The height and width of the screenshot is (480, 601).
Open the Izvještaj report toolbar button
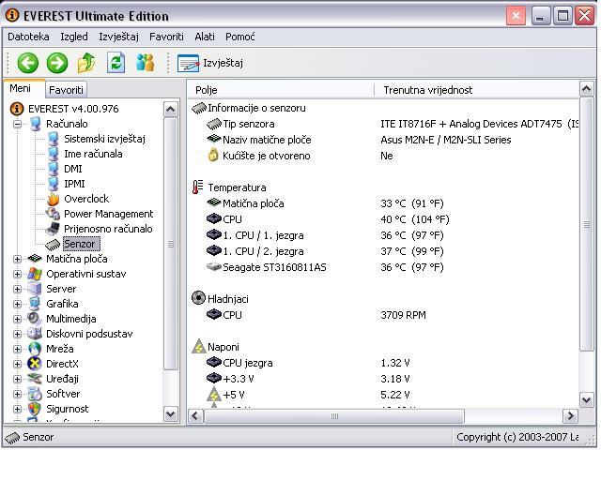click(211, 64)
